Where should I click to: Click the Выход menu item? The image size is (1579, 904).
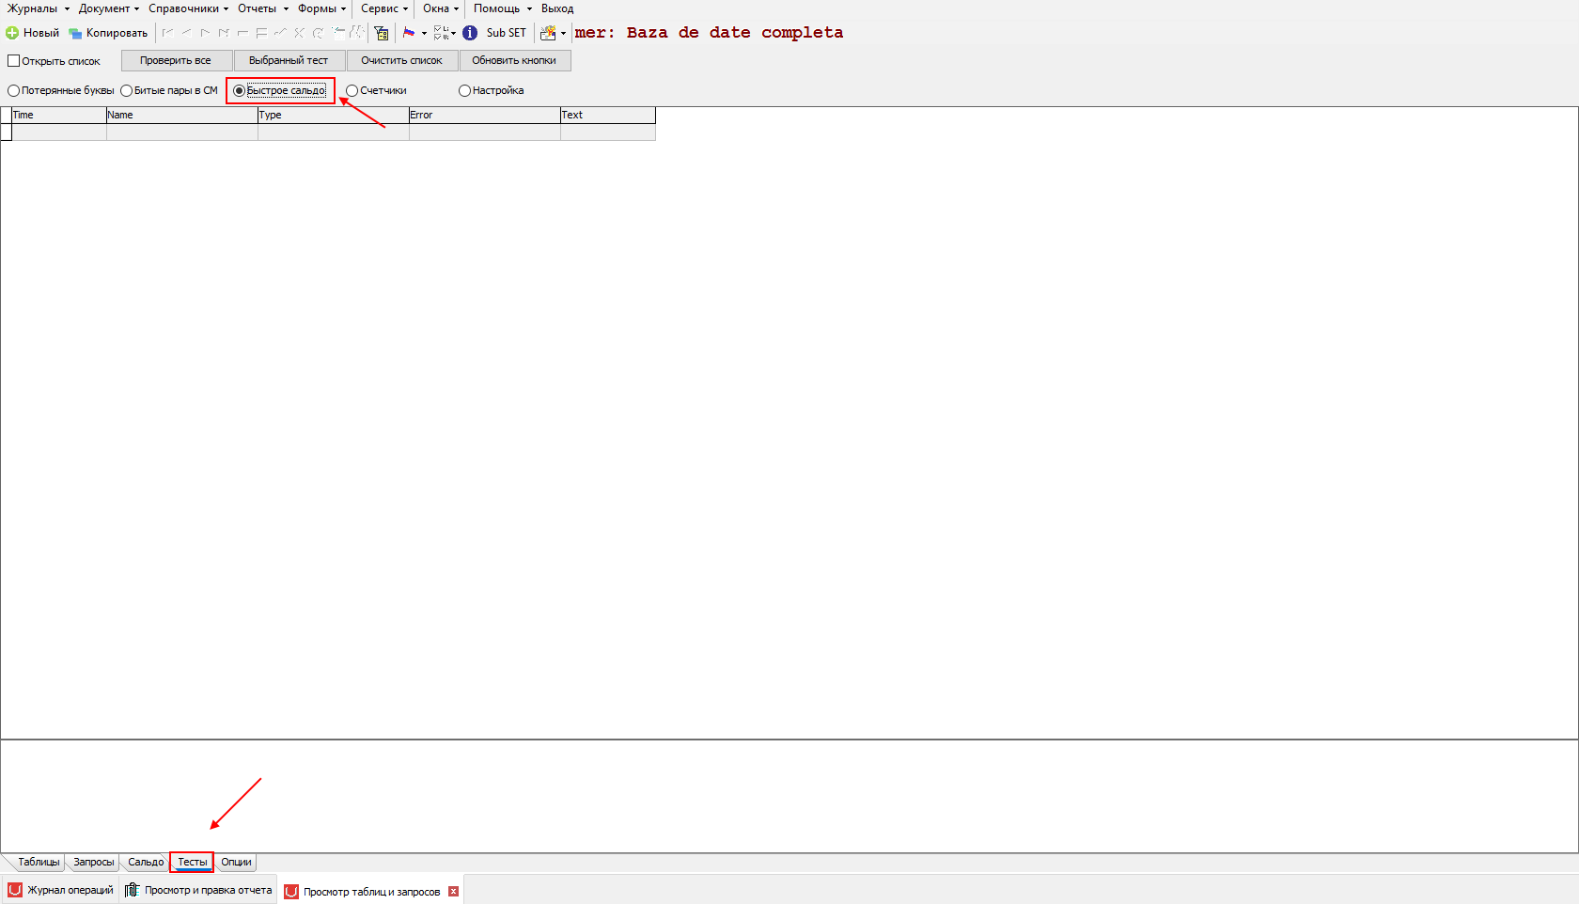tap(557, 8)
